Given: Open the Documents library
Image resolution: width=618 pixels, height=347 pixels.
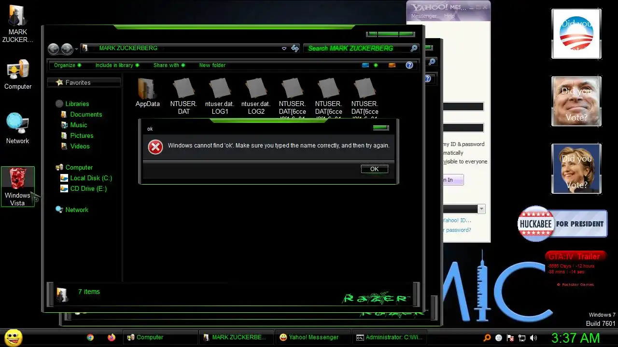Looking at the screenshot, I should click(x=81, y=114).
